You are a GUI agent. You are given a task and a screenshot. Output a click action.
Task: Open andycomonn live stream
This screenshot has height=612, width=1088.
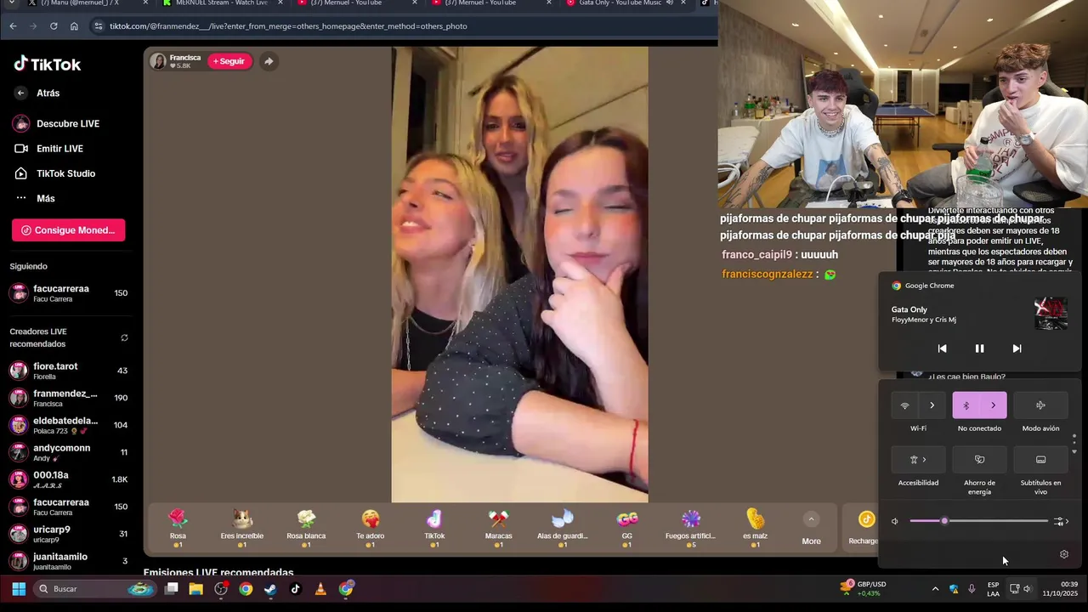(x=68, y=452)
